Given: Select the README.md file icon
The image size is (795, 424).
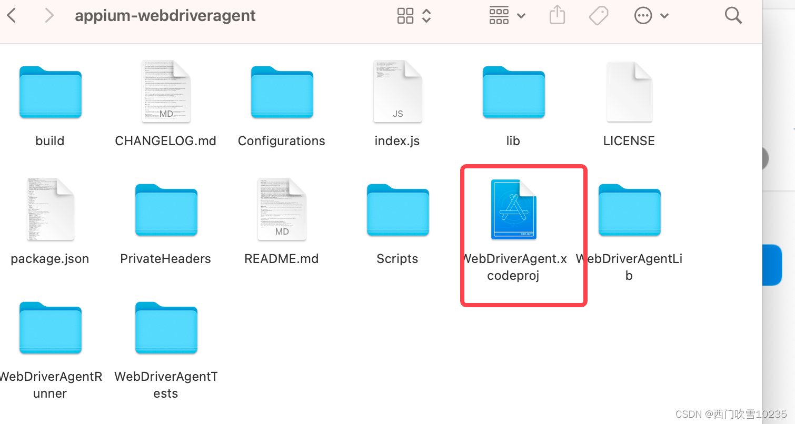Looking at the screenshot, I should [x=282, y=209].
